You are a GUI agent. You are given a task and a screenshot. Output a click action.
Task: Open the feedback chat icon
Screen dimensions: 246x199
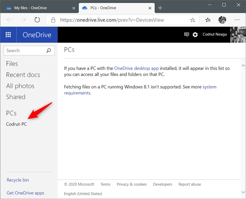186,34
